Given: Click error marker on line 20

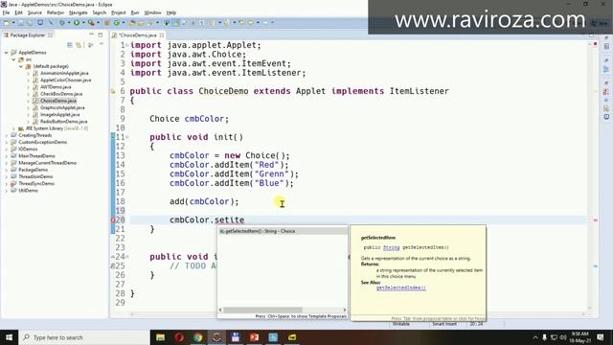Looking at the screenshot, I should pos(113,220).
